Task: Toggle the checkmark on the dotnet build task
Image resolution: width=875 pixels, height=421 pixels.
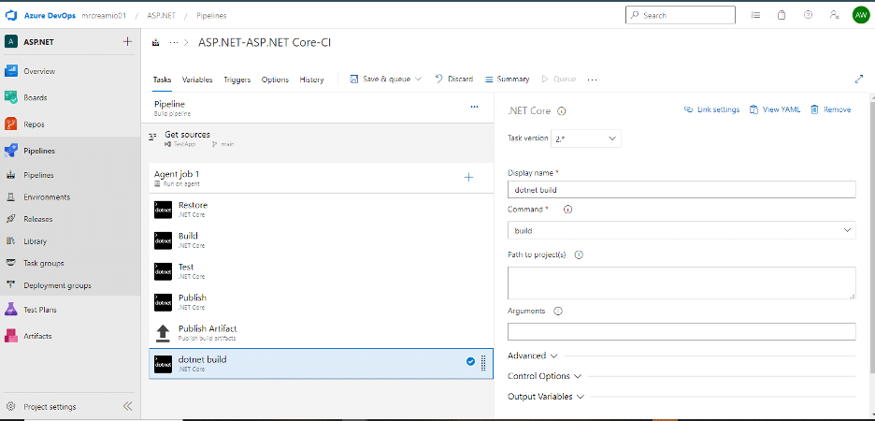Action: click(x=470, y=362)
